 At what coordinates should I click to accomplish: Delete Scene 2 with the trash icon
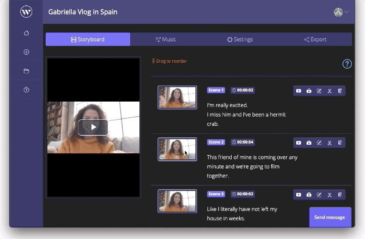[340, 143]
